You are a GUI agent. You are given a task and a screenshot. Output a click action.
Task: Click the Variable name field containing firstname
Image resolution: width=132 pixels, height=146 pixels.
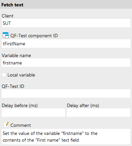tap(66, 63)
